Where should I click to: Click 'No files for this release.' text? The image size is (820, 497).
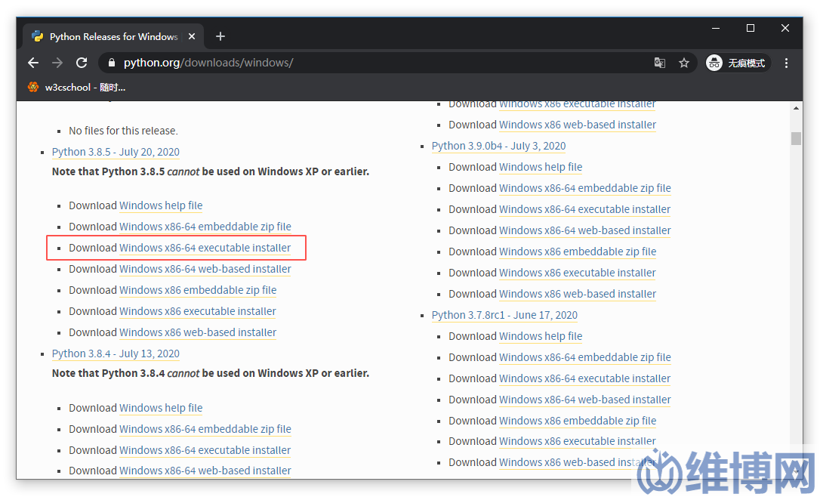point(123,131)
